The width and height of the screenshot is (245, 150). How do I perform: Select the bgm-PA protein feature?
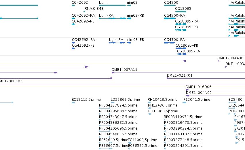117,43
